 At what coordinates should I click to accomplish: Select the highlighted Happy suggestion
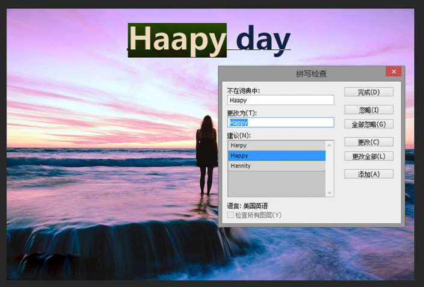coord(276,155)
